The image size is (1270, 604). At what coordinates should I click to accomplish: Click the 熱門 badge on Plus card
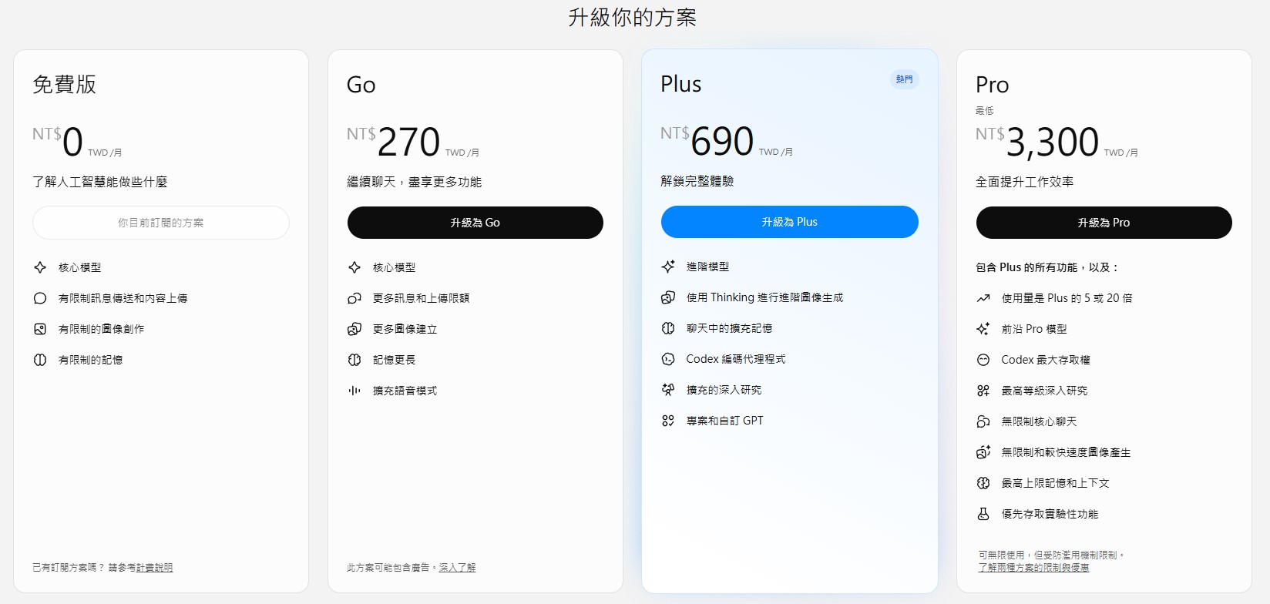click(905, 79)
